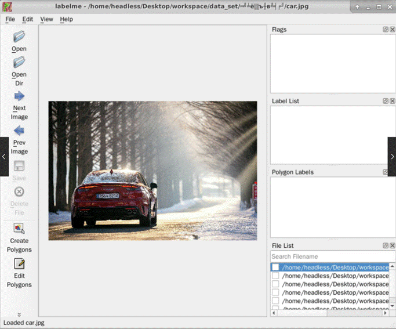Click File List scrollbar up arrow
The height and width of the screenshot is (329, 396).
point(392,266)
